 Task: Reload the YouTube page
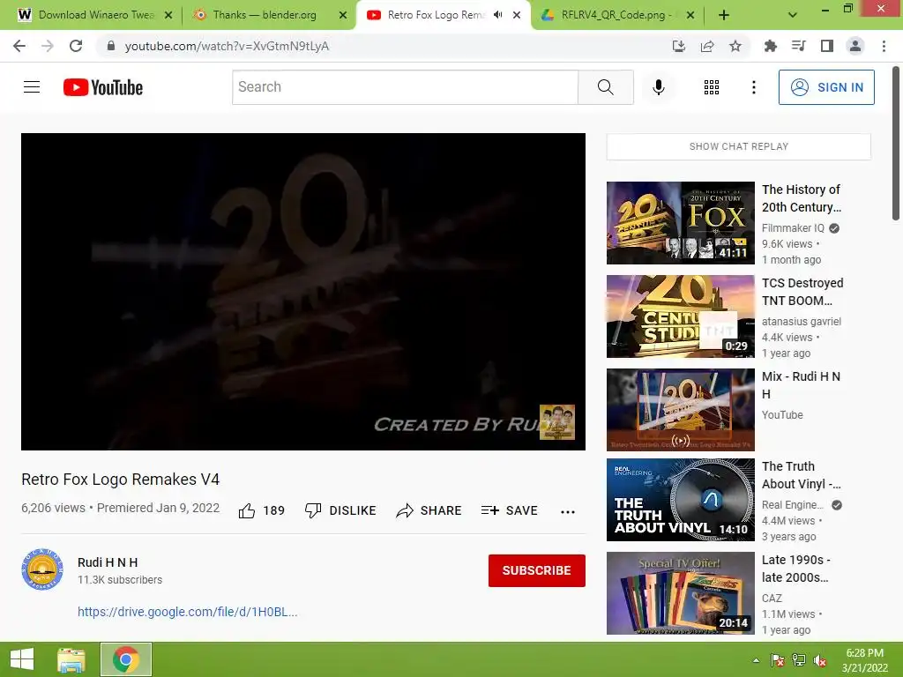pos(76,46)
